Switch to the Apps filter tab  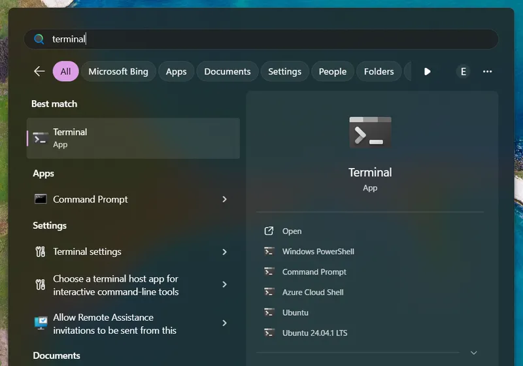pyautogui.click(x=176, y=71)
